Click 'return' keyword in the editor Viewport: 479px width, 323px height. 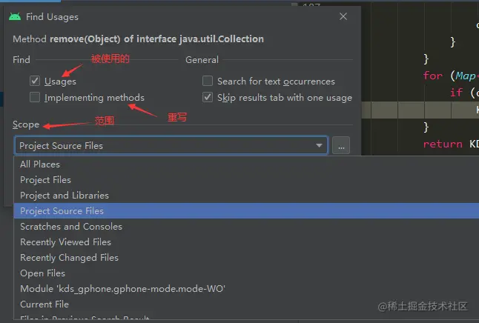click(x=443, y=144)
